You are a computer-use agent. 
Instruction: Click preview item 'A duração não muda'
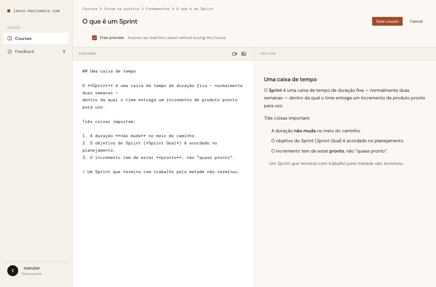tap(316, 131)
